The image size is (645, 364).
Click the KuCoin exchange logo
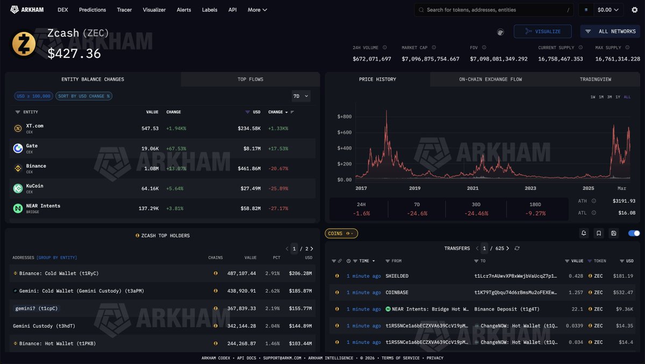tap(18, 188)
